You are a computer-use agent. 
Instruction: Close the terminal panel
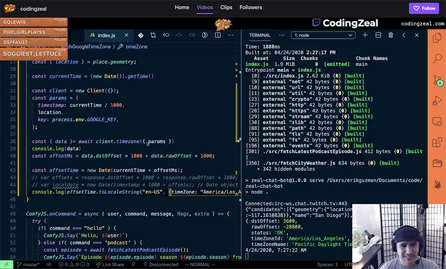(x=416, y=35)
